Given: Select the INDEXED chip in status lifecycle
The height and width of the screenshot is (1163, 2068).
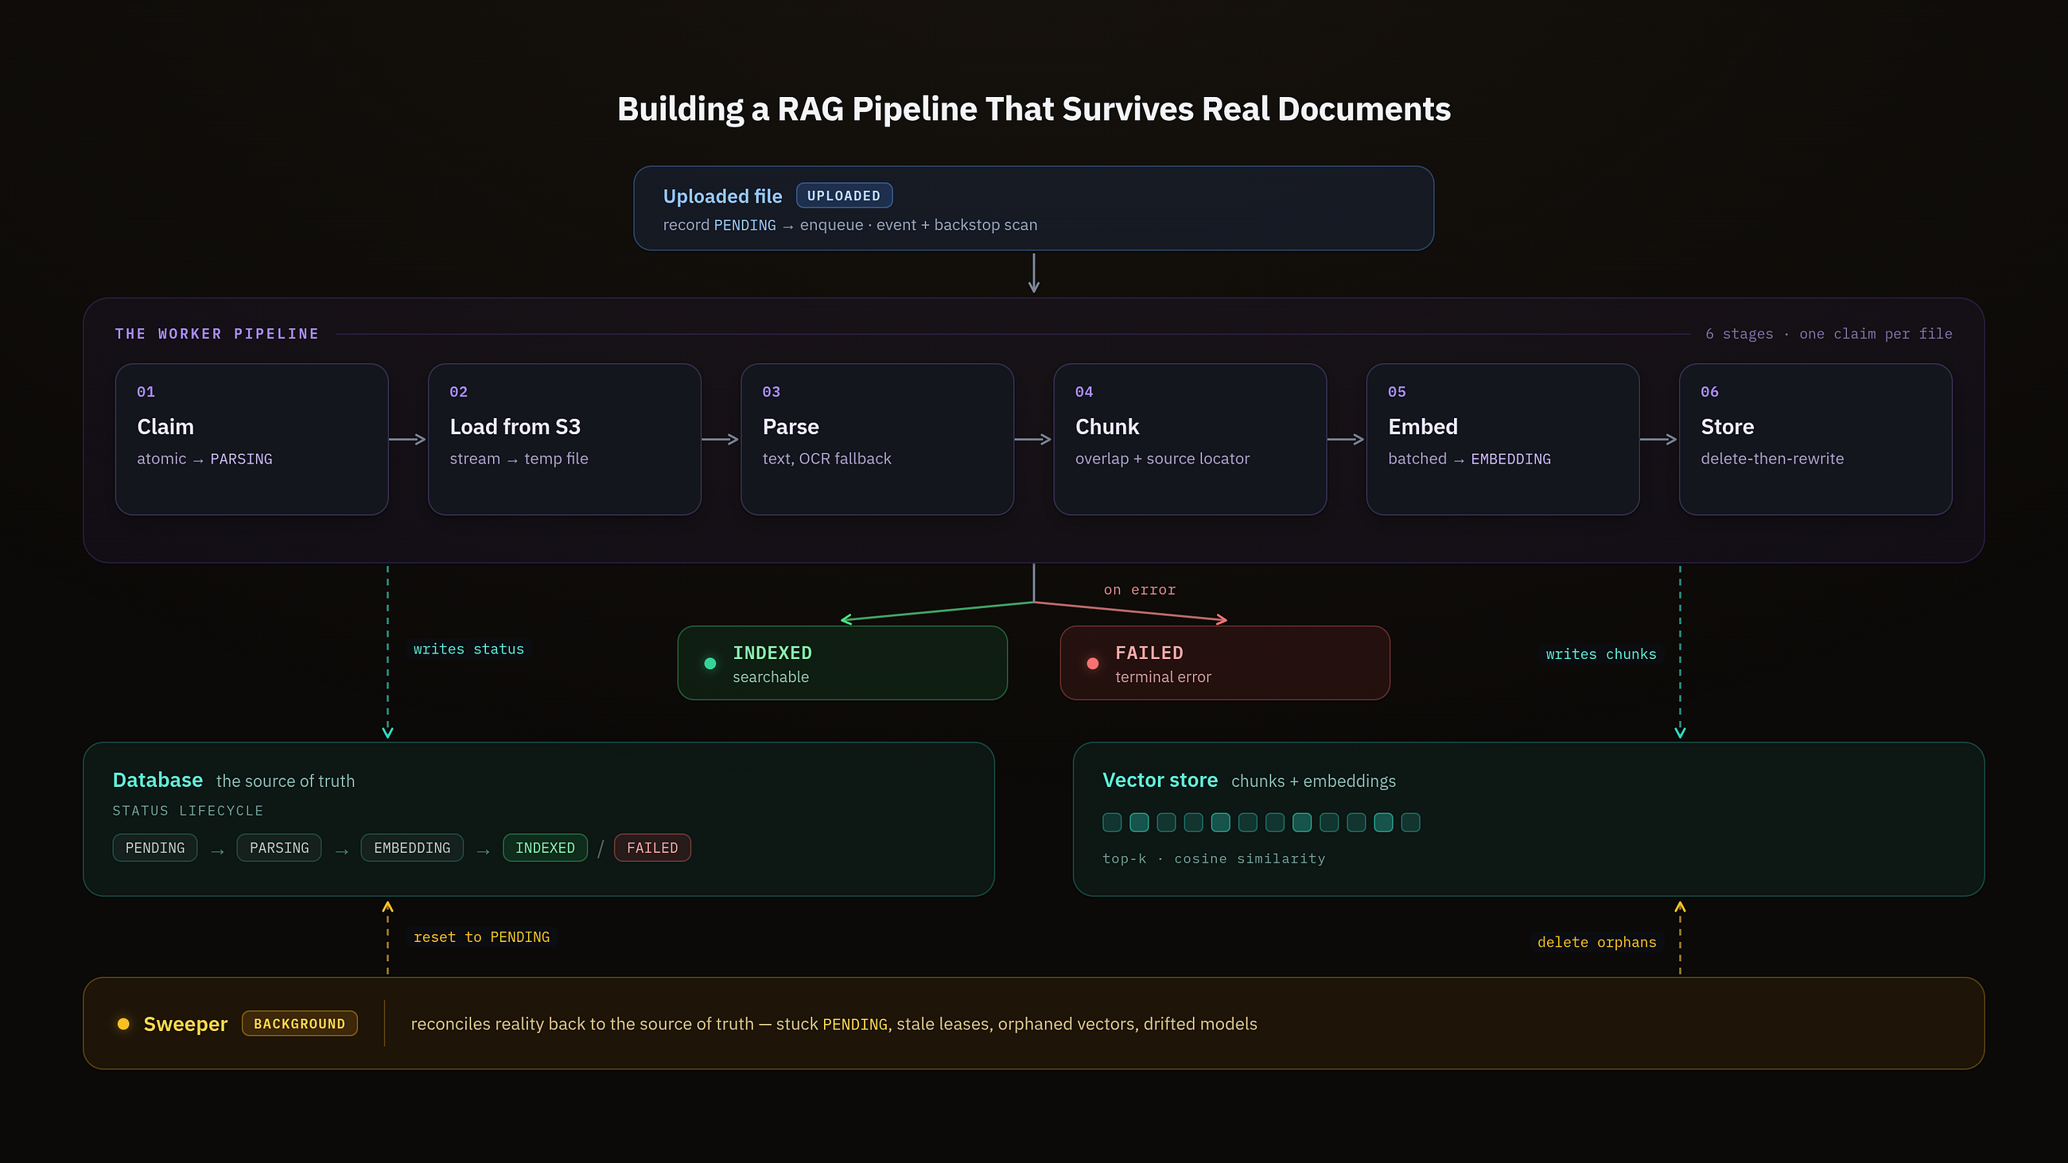Looking at the screenshot, I should coord(545,847).
